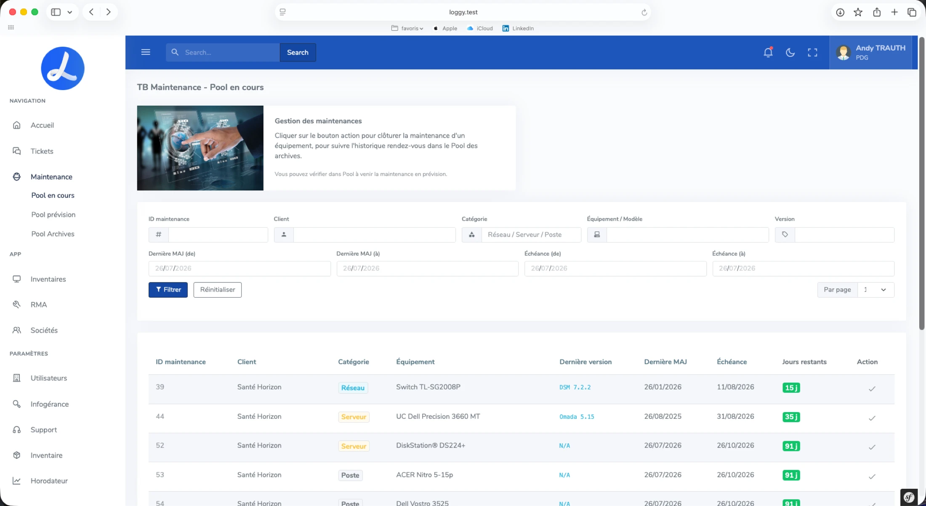Click the page's vertical scrollbar
Screen dimensions: 926x506
pos(922,183)
